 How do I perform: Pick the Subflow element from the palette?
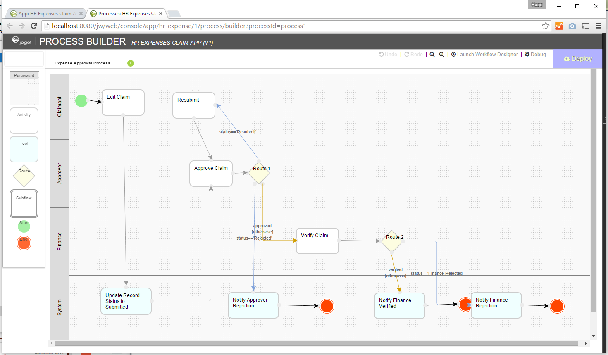(24, 204)
